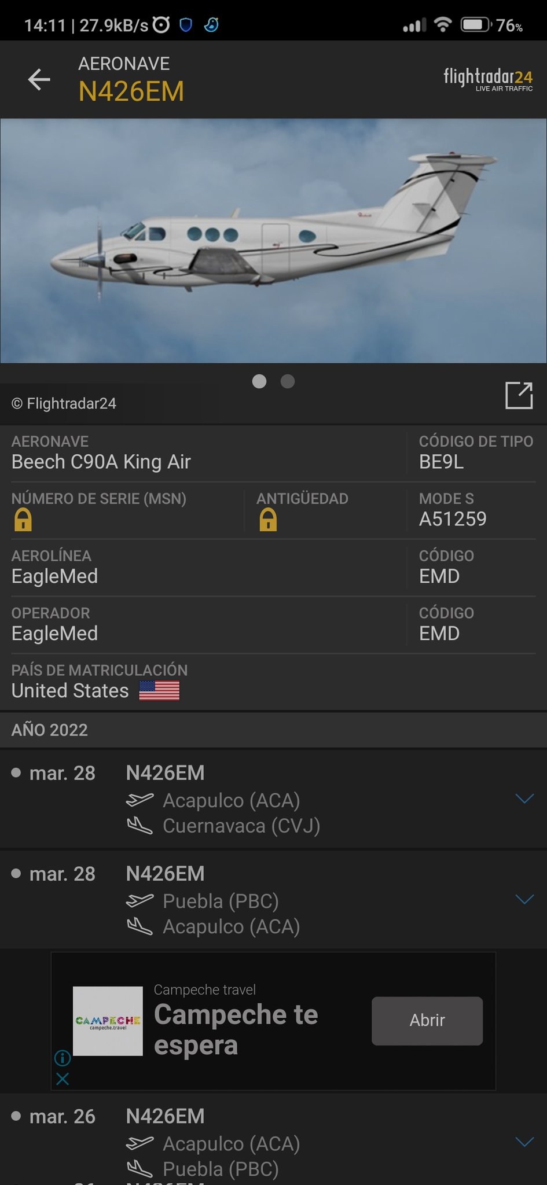The image size is (547, 1185).
Task: Tap the Campeche logo thumbnail
Action: tap(108, 1021)
